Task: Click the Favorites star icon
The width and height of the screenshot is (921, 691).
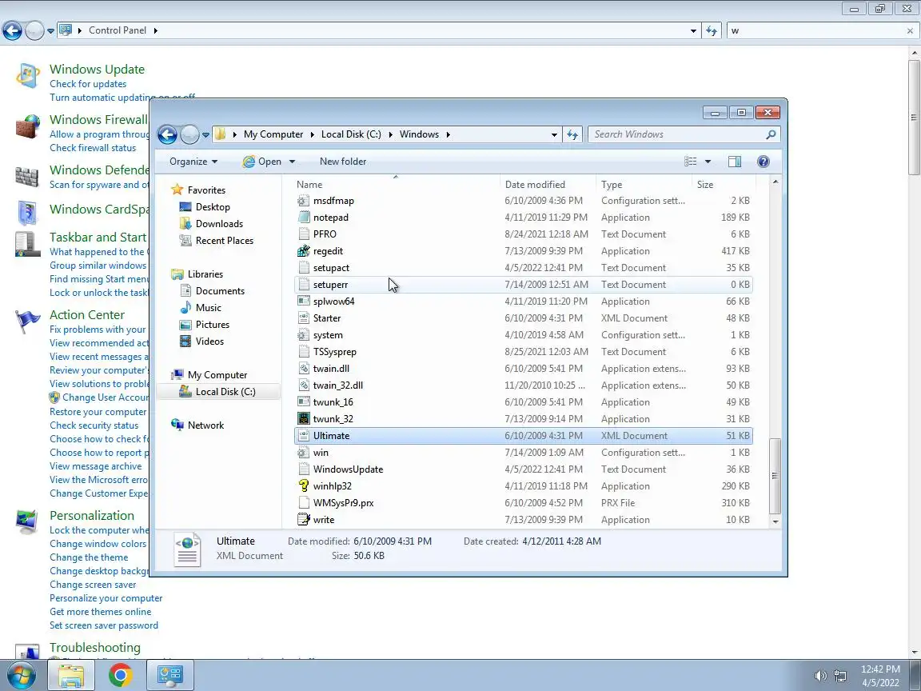Action: 177,190
